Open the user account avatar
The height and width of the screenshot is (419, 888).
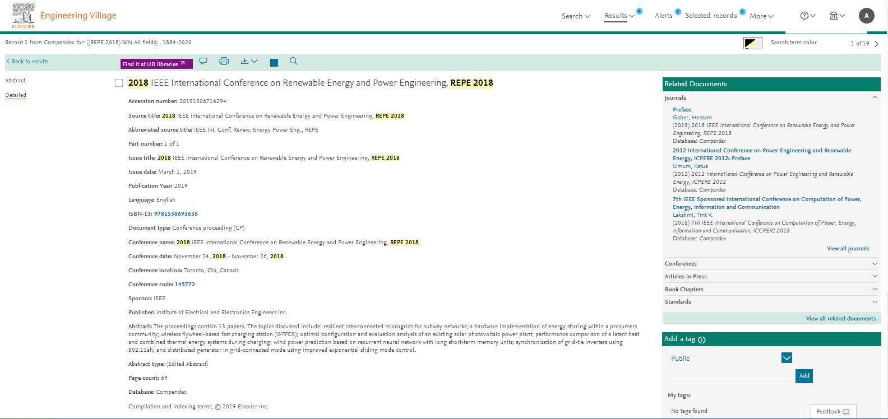(x=866, y=16)
